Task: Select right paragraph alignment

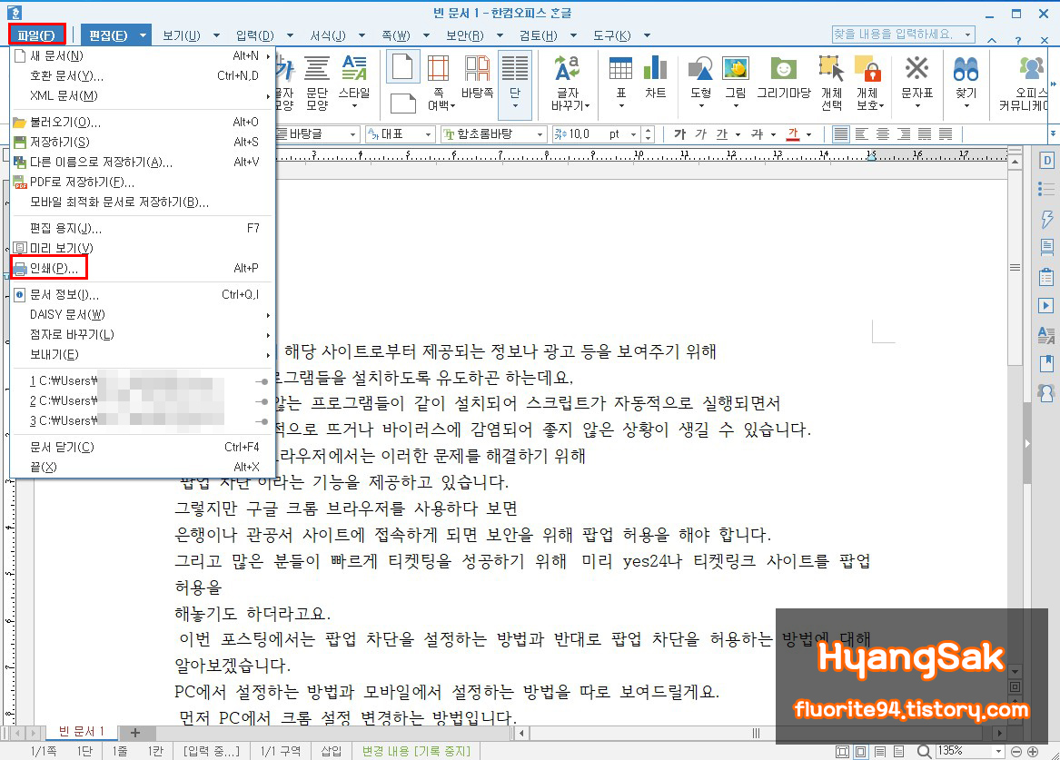Action: coord(904,133)
